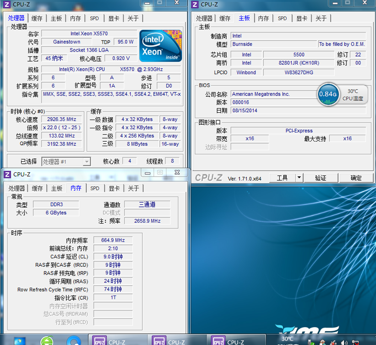Switch to 关于 tab in the mainboard window
Viewport: 376px width, 345px height.
coord(321,19)
